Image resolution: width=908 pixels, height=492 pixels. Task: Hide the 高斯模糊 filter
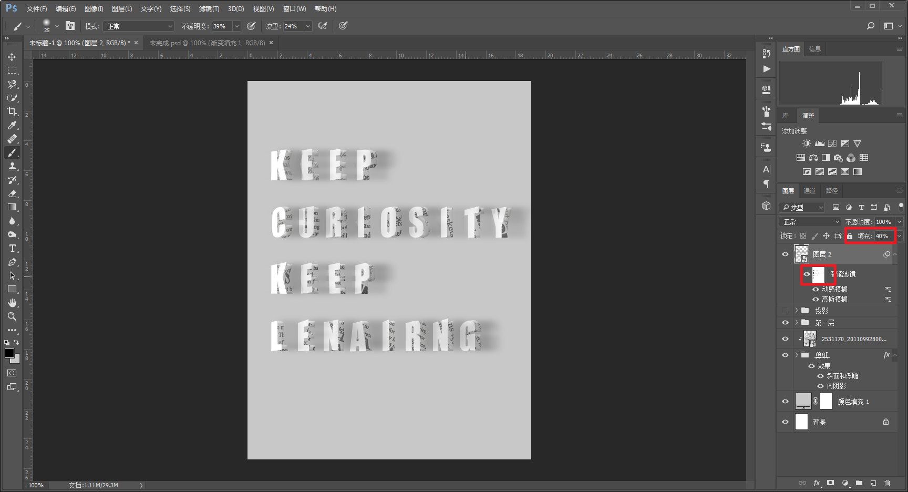click(x=816, y=299)
